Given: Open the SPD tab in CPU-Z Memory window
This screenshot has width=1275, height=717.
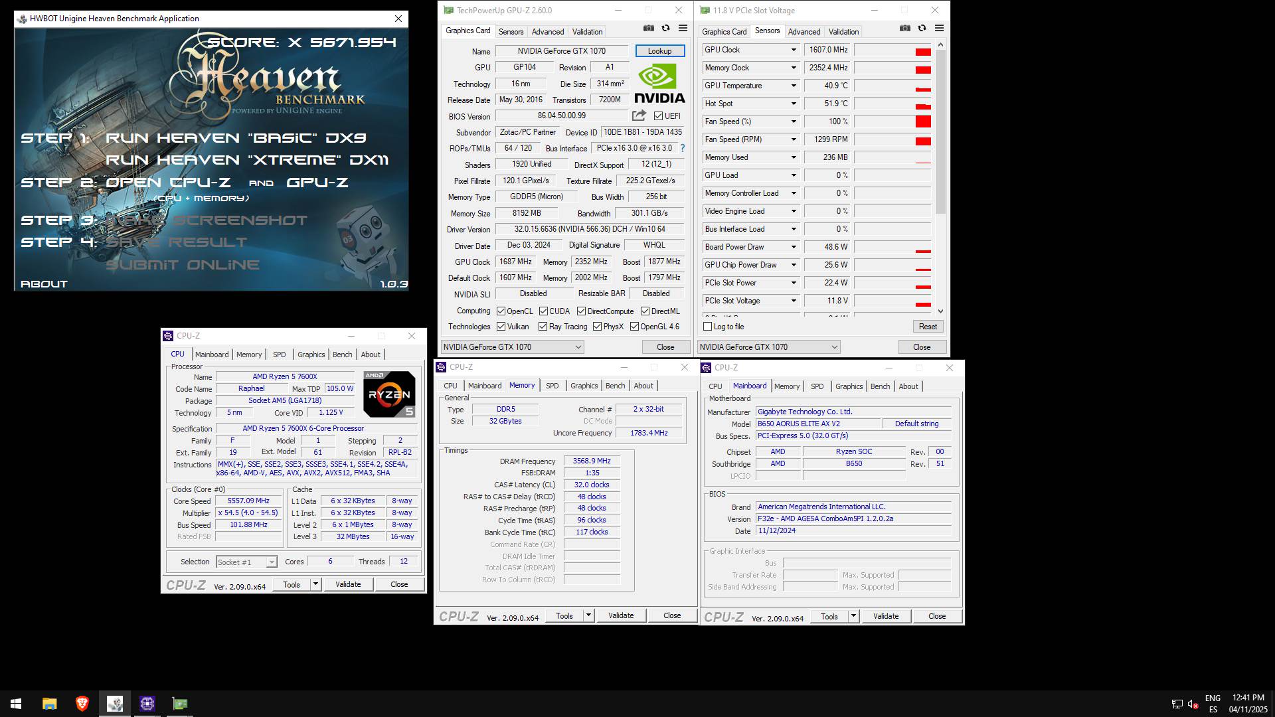Looking at the screenshot, I should pyautogui.click(x=552, y=386).
